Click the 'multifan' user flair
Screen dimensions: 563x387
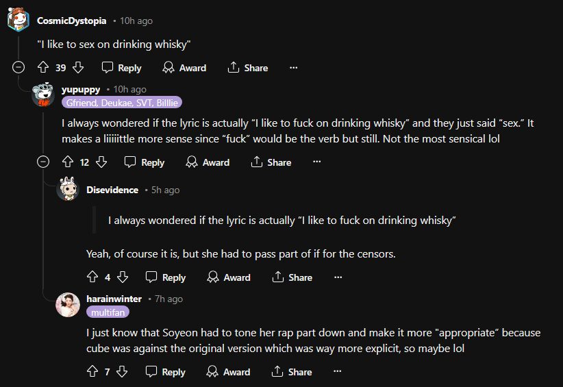click(x=108, y=312)
